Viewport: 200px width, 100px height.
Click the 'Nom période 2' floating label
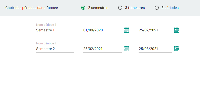coord(46,43)
